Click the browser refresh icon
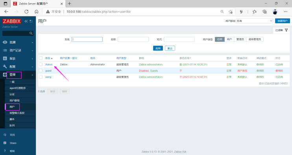292x155 pixels. (x=26, y=11)
